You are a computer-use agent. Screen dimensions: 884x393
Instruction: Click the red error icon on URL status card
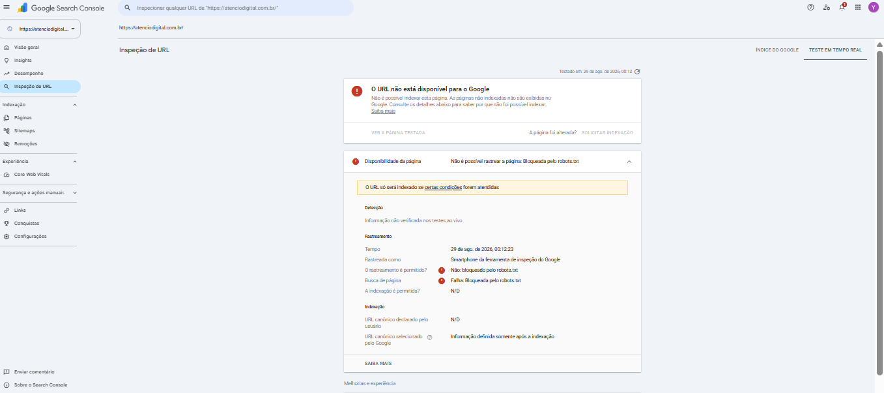coord(357,91)
